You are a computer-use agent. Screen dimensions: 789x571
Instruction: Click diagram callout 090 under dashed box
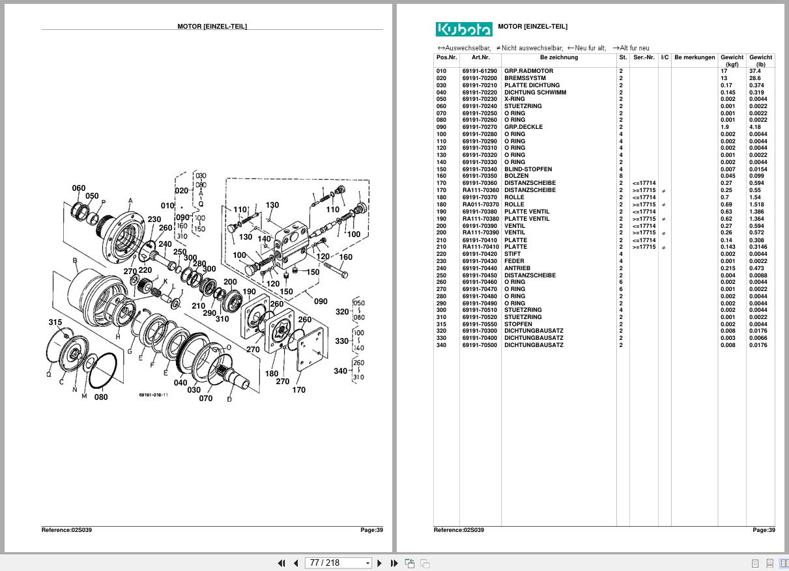coord(321,301)
